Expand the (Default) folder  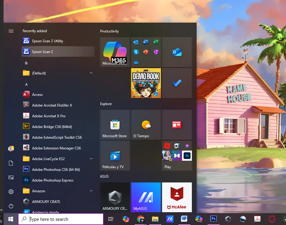point(58,73)
